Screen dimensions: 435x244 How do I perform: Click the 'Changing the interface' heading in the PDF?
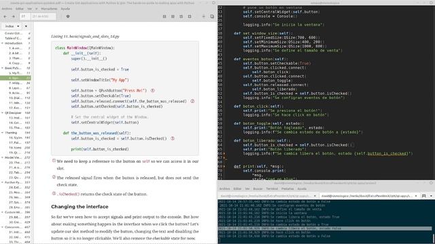tap(80, 207)
